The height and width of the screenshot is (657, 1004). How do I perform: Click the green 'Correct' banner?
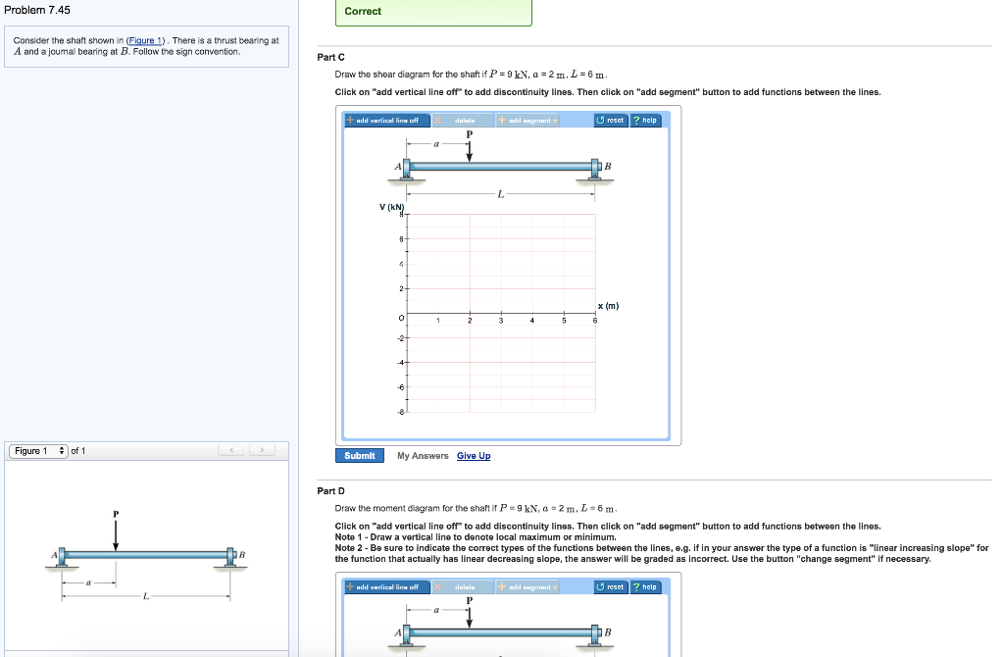pyautogui.click(x=433, y=12)
